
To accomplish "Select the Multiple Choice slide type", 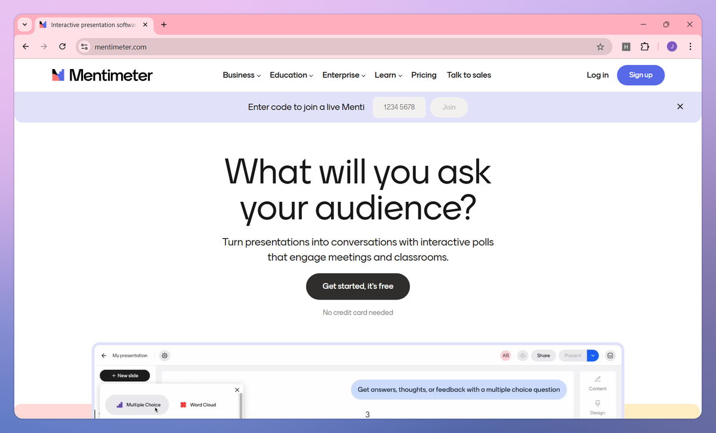I will click(x=137, y=404).
